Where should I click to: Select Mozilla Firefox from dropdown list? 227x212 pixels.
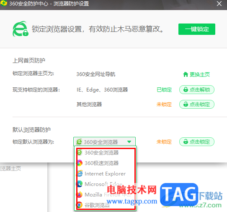click(x=105, y=195)
